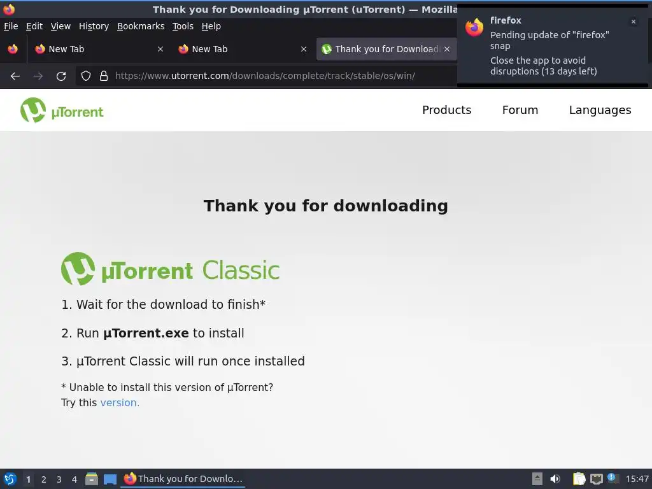Switch to the first New Tab
This screenshot has width=652, height=489.
(99, 49)
